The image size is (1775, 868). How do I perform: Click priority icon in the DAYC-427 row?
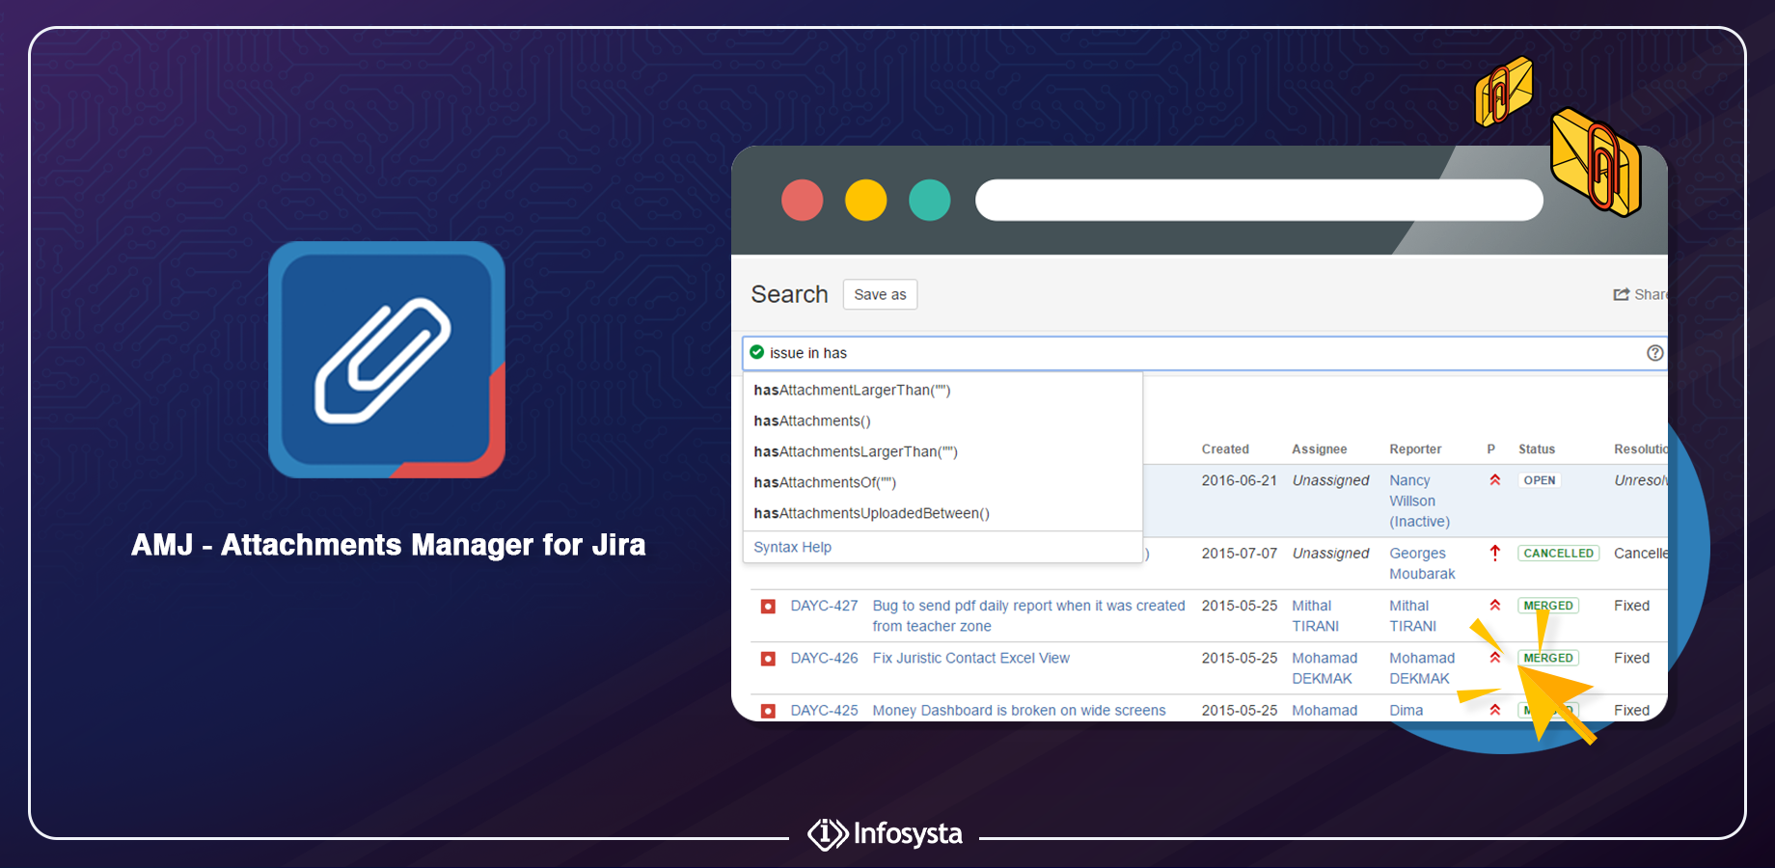(x=1494, y=605)
